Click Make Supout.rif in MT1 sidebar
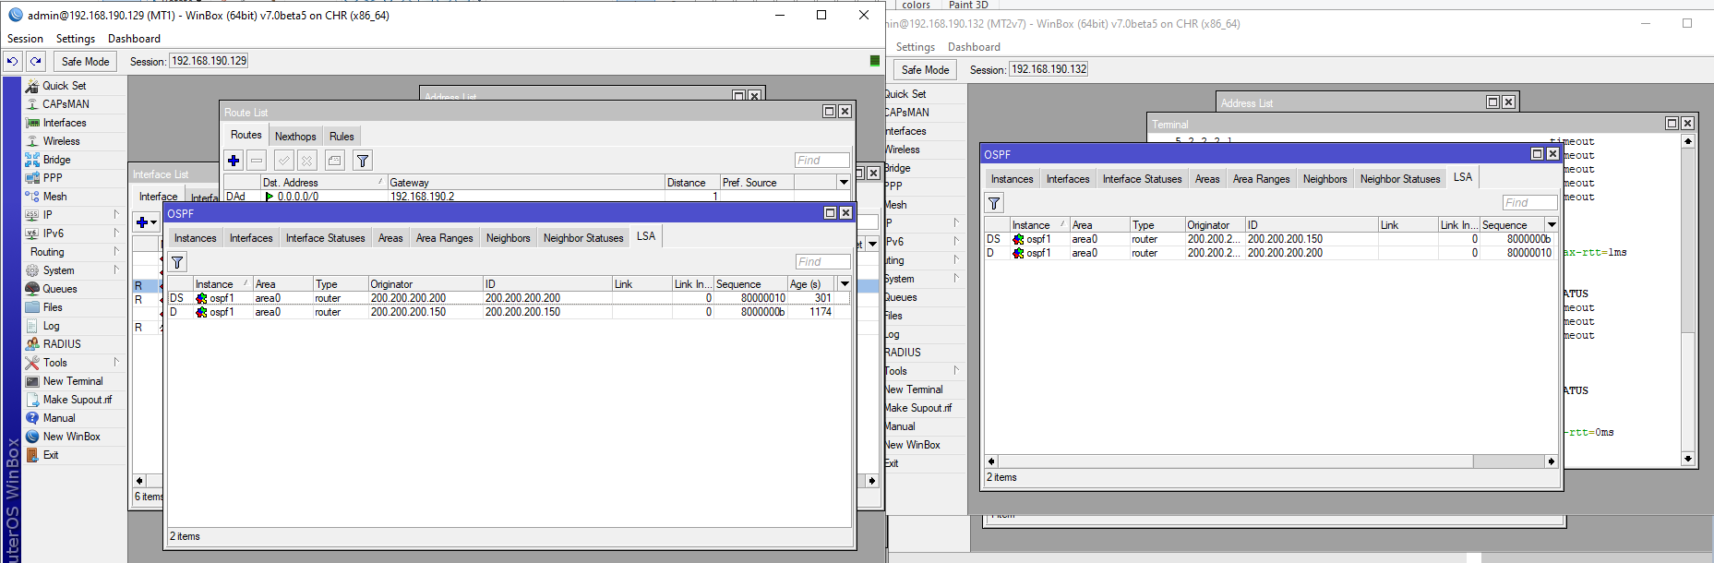Image resolution: width=1714 pixels, height=563 pixels. [78, 400]
